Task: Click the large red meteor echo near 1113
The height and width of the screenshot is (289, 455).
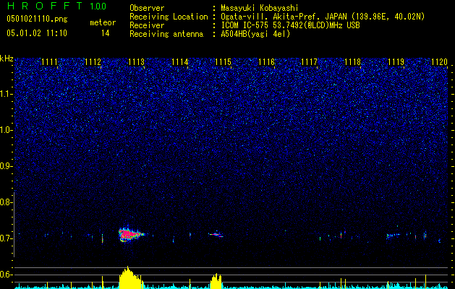Action: [x=131, y=234]
